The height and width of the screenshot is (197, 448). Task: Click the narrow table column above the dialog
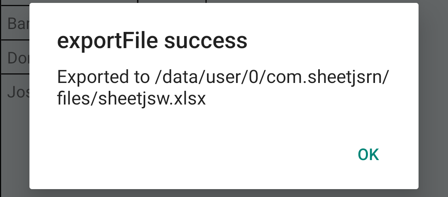tap(172, 1)
